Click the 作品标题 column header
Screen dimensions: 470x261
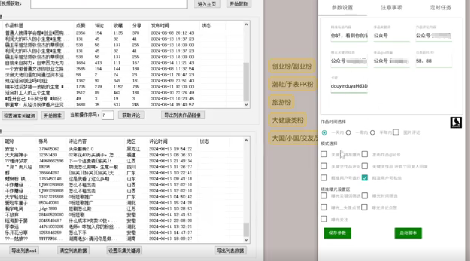tap(14, 26)
